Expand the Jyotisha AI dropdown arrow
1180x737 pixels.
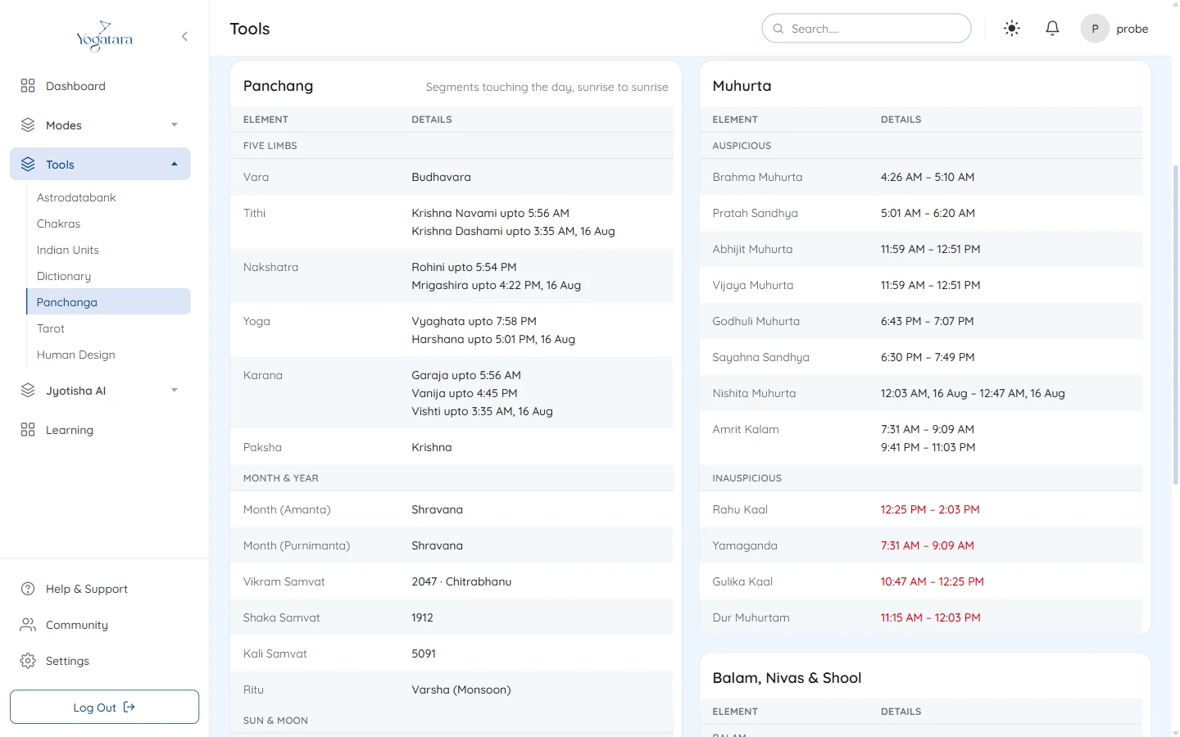click(x=175, y=391)
